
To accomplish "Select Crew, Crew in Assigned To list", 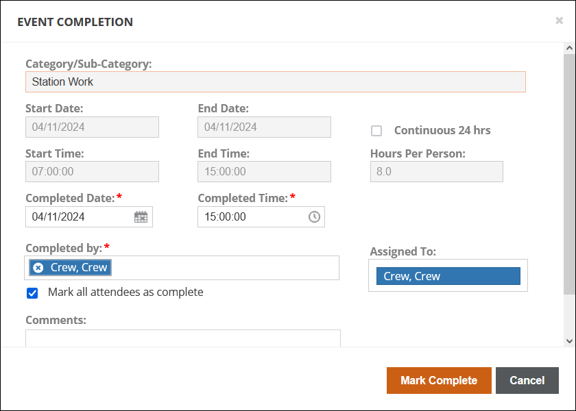I will click(x=448, y=276).
